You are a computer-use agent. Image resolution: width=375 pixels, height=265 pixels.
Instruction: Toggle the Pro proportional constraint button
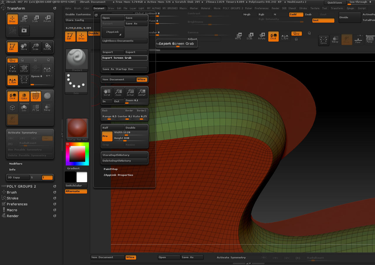click(x=107, y=136)
